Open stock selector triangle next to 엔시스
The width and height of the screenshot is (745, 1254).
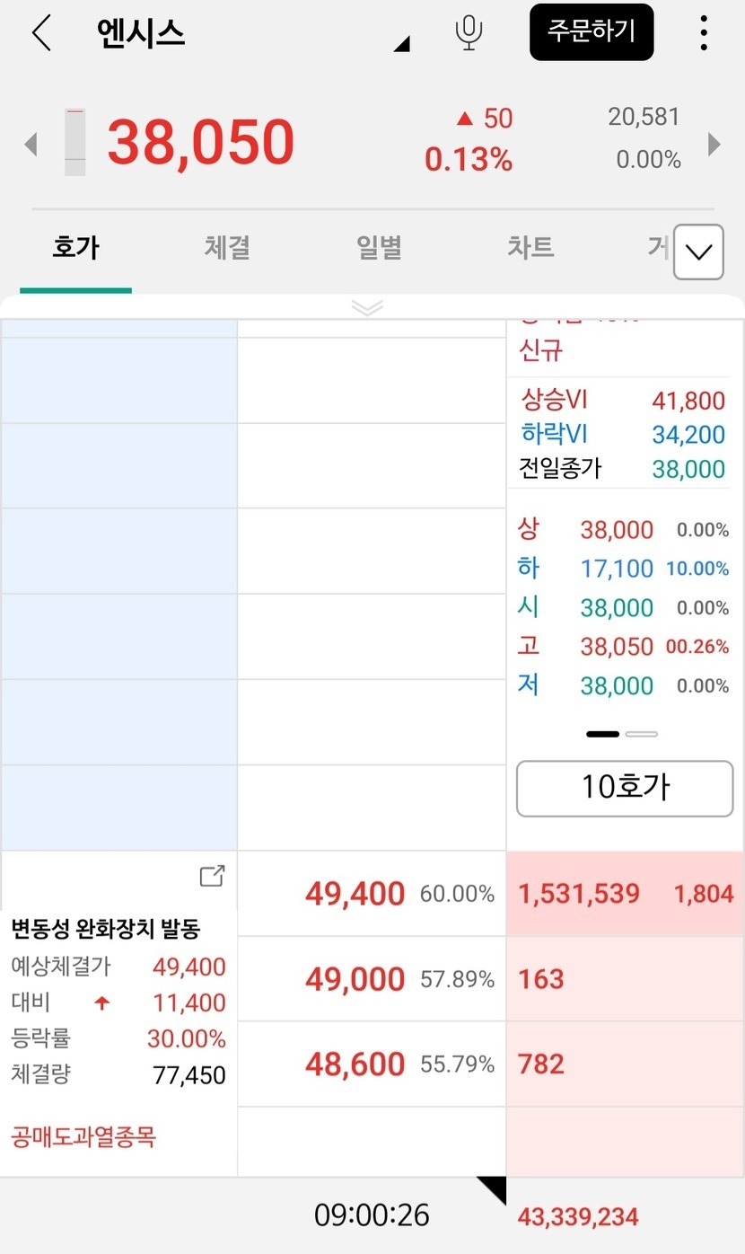[x=402, y=44]
